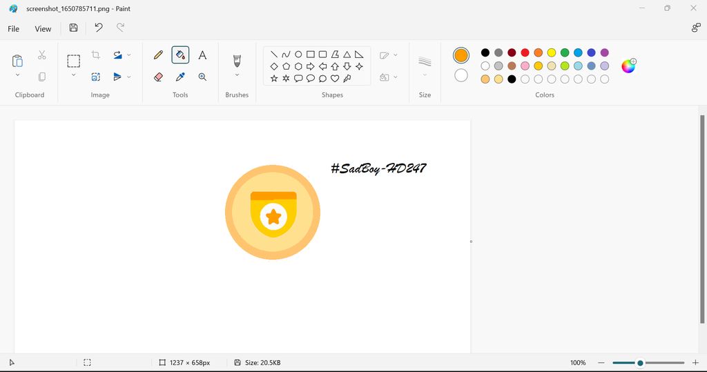Image resolution: width=707 pixels, height=372 pixels.
Task: Click the 100% zoom level text
Action: [x=578, y=362]
